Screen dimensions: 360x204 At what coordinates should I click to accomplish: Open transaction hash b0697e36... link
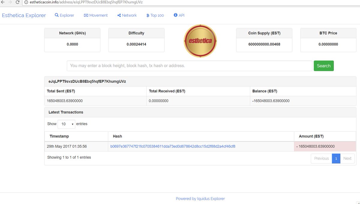[x=173, y=146]
